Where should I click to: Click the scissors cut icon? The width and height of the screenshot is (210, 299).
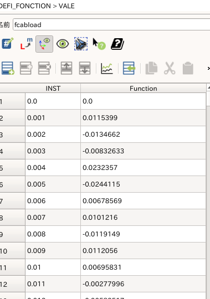tap(170, 68)
